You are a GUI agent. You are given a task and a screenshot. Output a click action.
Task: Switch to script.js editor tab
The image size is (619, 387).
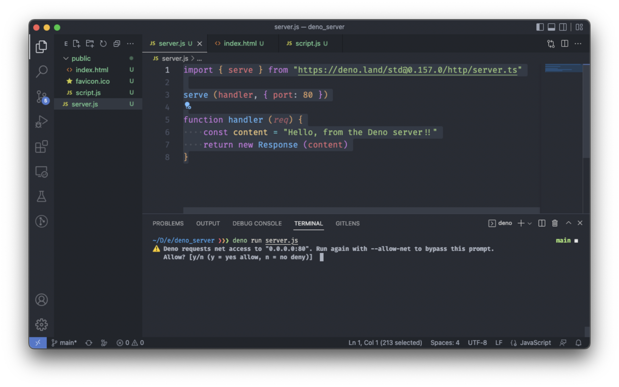[x=310, y=43]
